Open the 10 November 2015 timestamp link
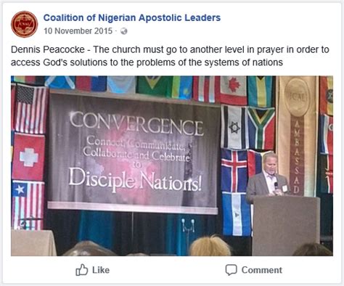Image resolution: width=344 pixels, height=286 pixels. pyautogui.click(x=78, y=31)
